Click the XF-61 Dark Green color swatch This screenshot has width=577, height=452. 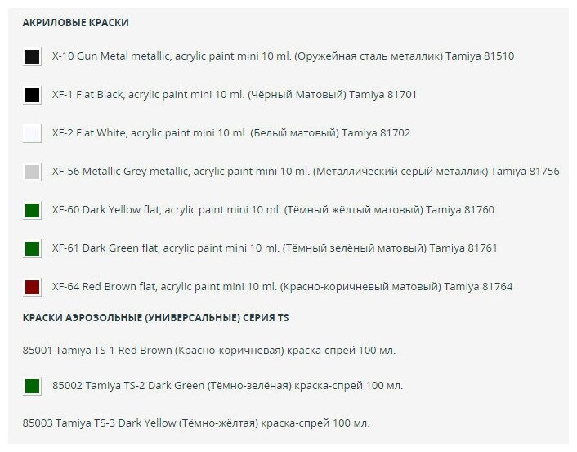click(x=32, y=248)
